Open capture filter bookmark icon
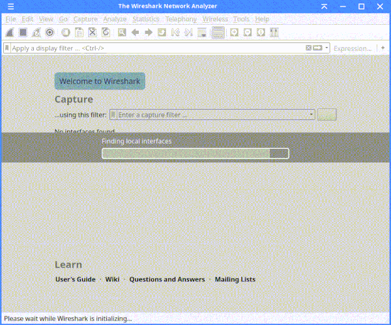 tap(113, 115)
